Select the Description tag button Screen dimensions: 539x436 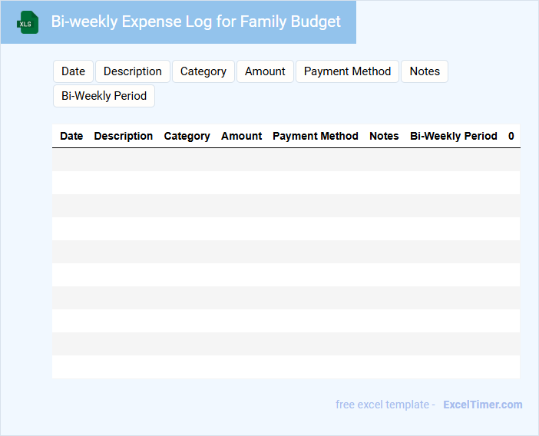133,71
